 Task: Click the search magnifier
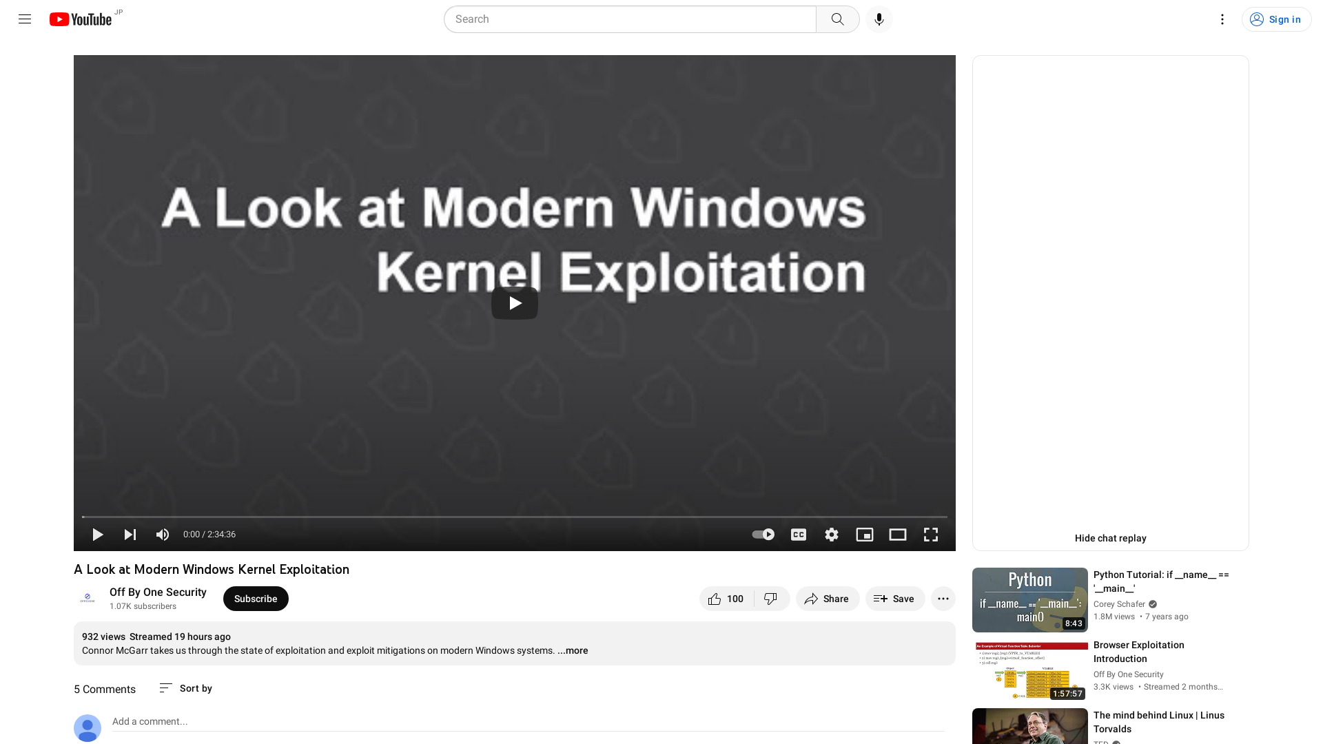(x=837, y=19)
